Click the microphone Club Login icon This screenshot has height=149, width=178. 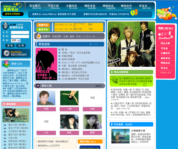(x=5, y=26)
